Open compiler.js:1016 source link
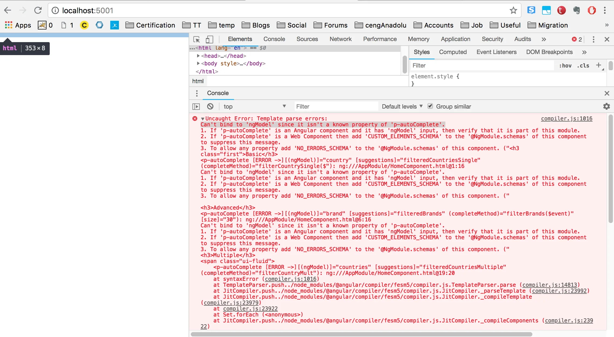614x337 pixels. coord(566,119)
